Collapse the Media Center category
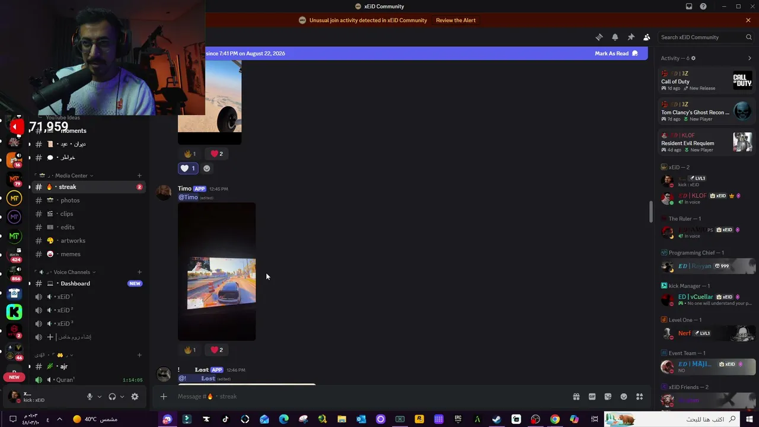Image resolution: width=759 pixels, height=427 pixels. 70,176
